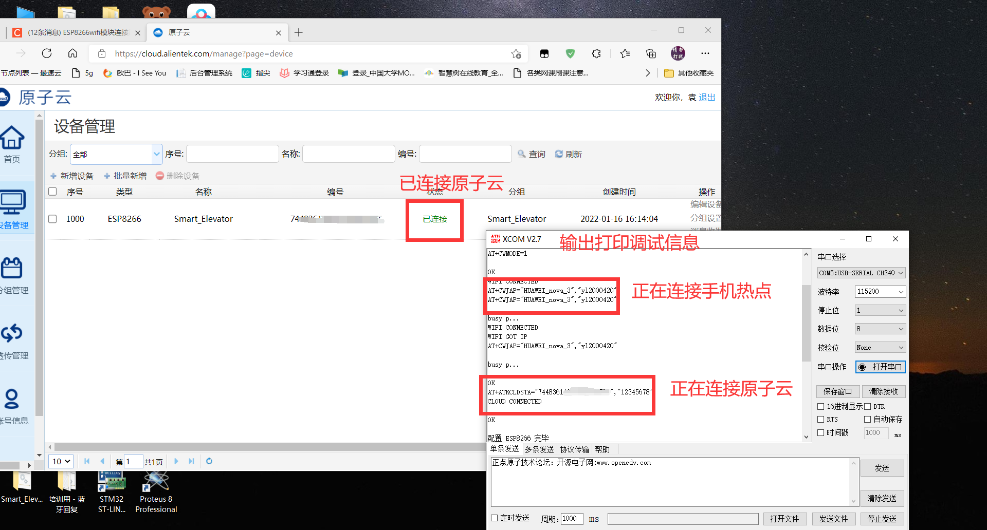Open 波特率 115200 dropdown

(x=880, y=292)
